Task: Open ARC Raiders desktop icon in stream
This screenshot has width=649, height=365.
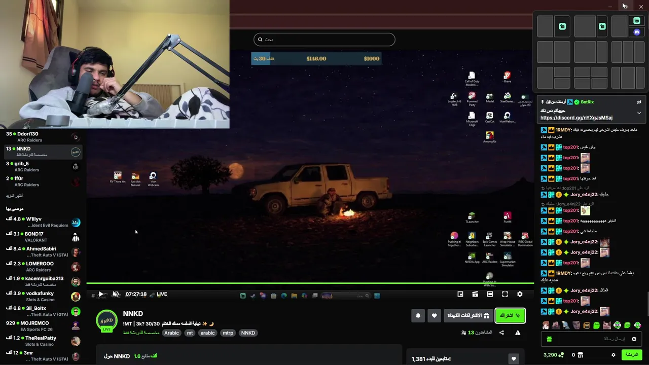Action: [x=489, y=258]
